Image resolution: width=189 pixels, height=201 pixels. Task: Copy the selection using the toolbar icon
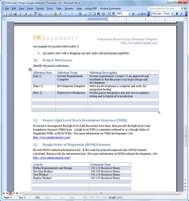click(51, 14)
